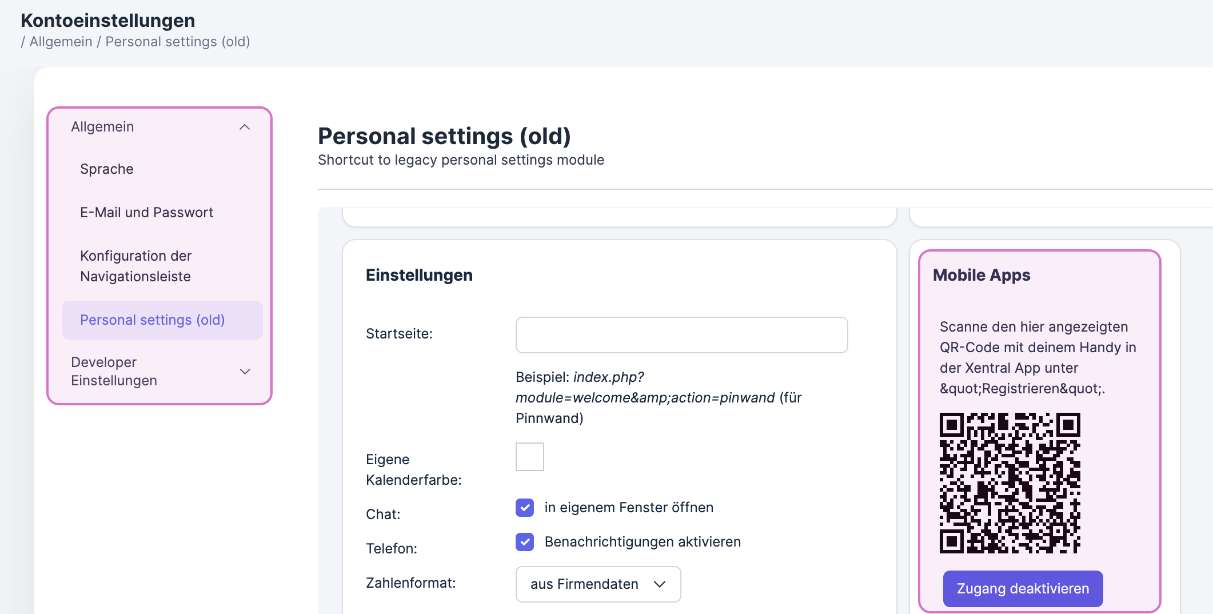The height and width of the screenshot is (614, 1213).
Task: Expand the Developer Einstellungen chevron
Action: [x=245, y=372]
